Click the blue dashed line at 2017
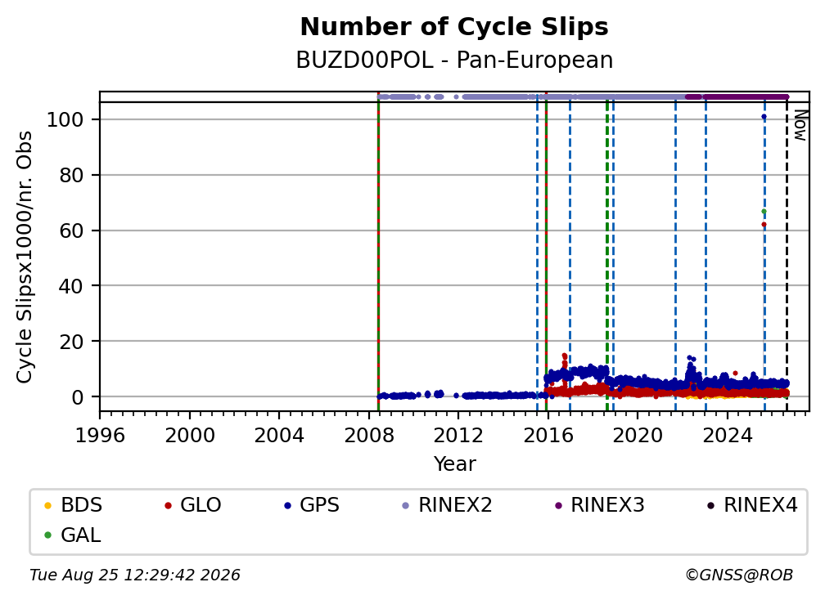This screenshot has height=600, width=825. (570, 253)
